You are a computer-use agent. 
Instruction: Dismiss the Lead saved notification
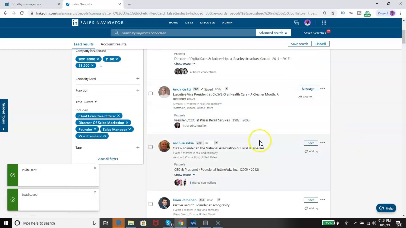[95, 192]
